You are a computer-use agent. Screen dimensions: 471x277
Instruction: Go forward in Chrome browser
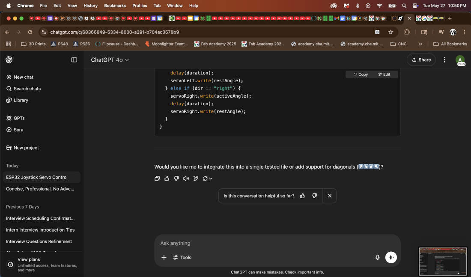pos(18,32)
